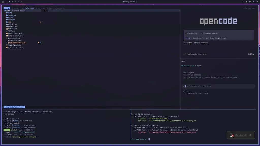
Task: Click the shortcut key label in the overlay widget
Action: coord(241,135)
